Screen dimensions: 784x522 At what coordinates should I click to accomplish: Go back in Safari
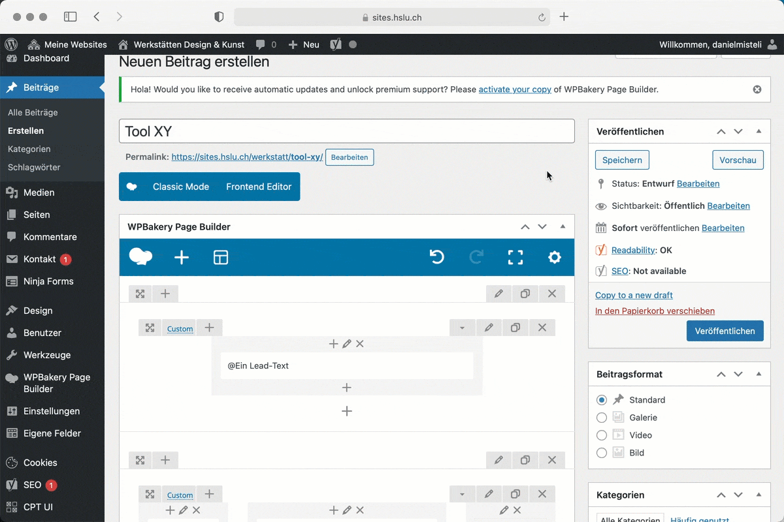pos(97,17)
